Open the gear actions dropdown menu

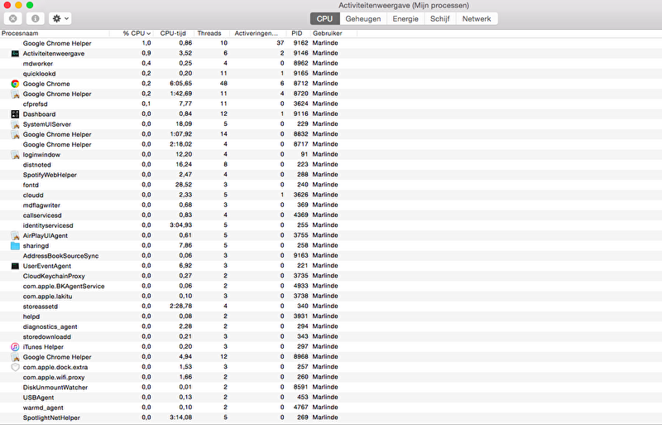[60, 18]
